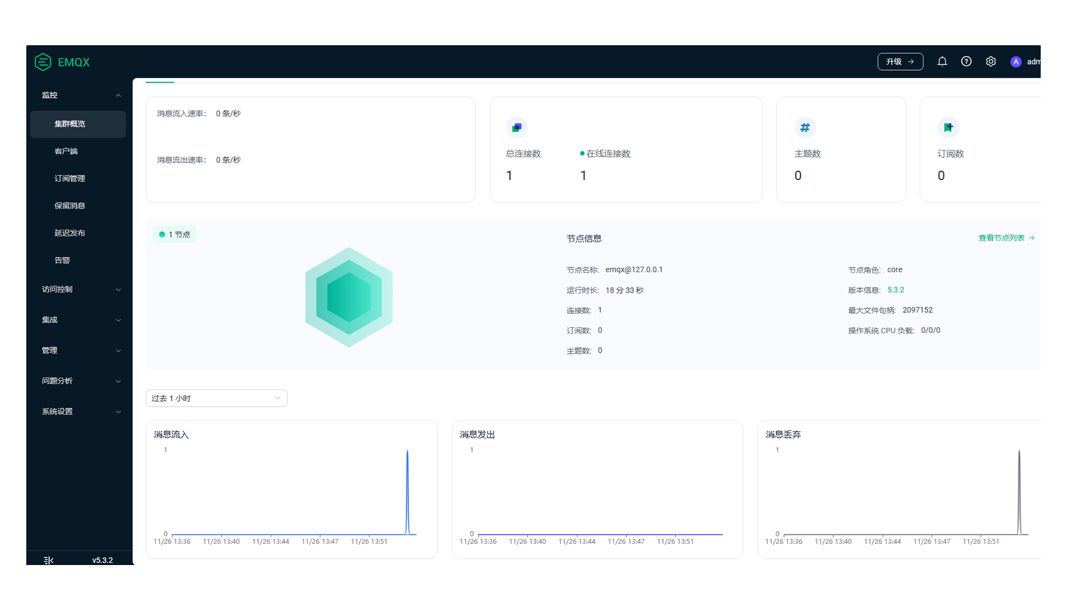1067x600 pixels.
Task: Click 节点角色 value core
Action: pyautogui.click(x=895, y=269)
